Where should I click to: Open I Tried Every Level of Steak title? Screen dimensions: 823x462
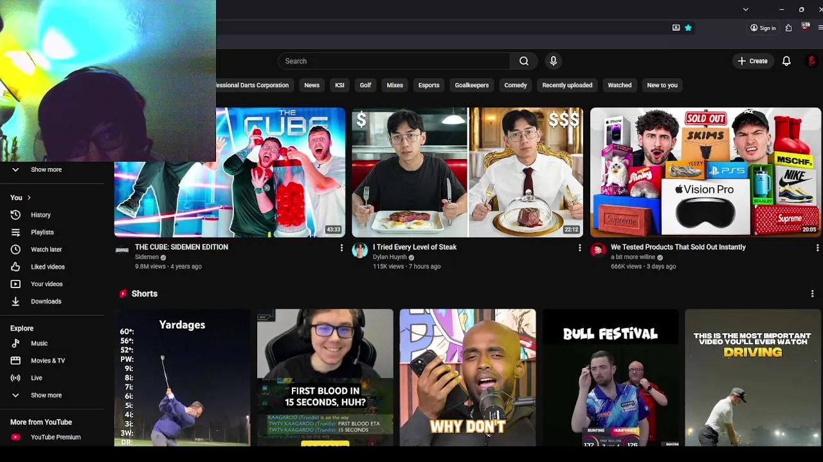[415, 247]
